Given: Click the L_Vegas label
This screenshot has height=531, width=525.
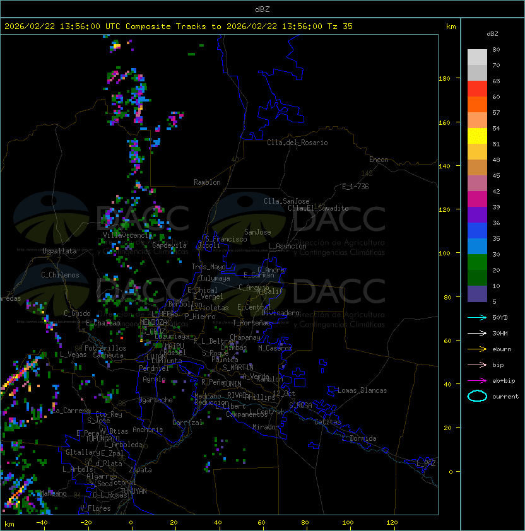Looking at the screenshot, I should tap(73, 354).
